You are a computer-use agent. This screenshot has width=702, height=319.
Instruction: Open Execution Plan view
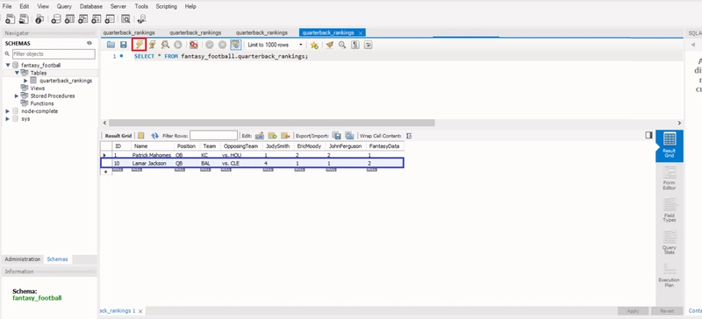click(669, 274)
